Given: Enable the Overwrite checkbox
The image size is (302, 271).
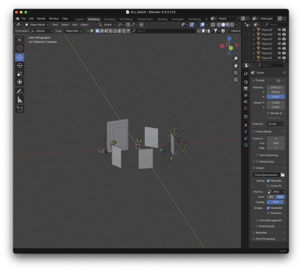Looking at the screenshot, I should point(268,208).
